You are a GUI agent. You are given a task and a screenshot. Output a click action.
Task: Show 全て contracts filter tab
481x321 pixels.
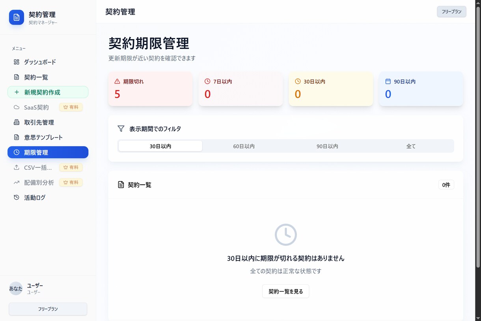tap(411, 146)
